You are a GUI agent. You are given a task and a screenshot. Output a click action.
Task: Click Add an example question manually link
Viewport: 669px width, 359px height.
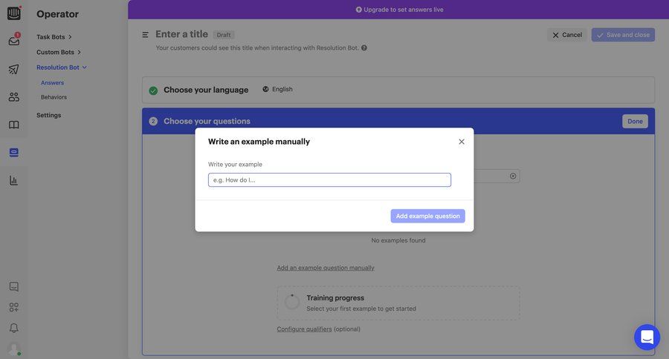coord(326,268)
